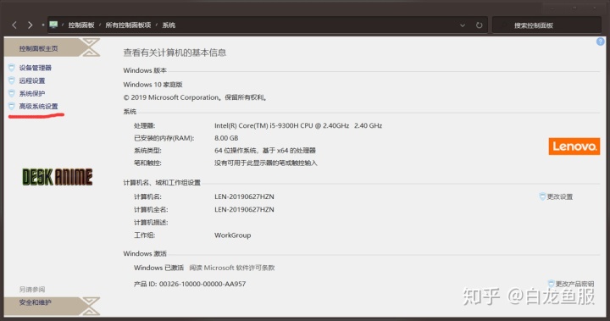This screenshot has height=321, width=610.
Task: Go forward with the right arrow
Action: pos(30,25)
